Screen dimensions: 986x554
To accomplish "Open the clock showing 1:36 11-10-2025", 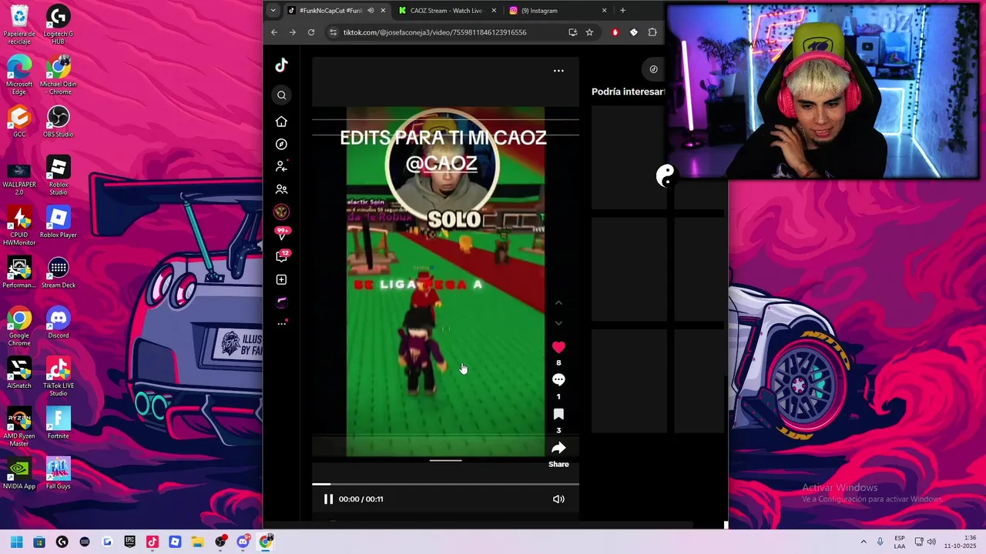I will [960, 542].
